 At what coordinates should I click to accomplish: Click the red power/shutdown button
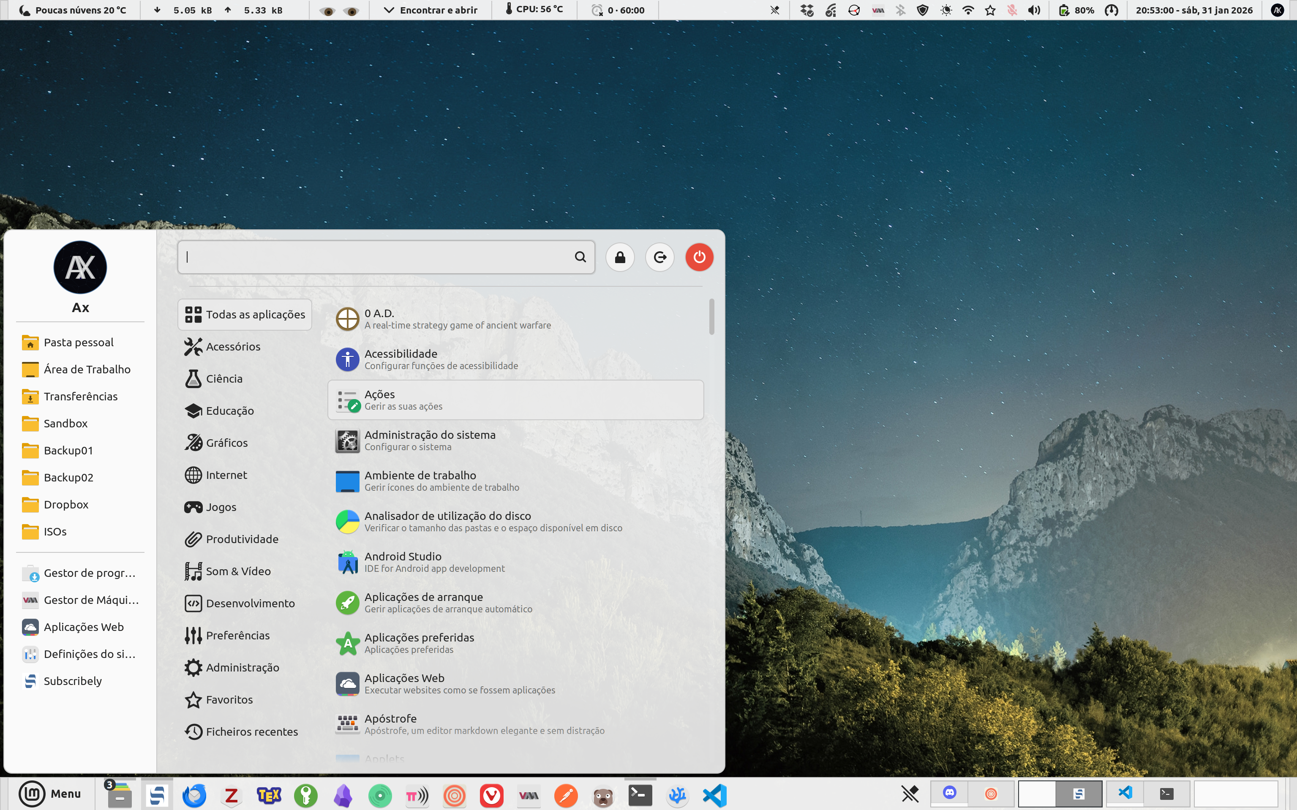pyautogui.click(x=699, y=257)
